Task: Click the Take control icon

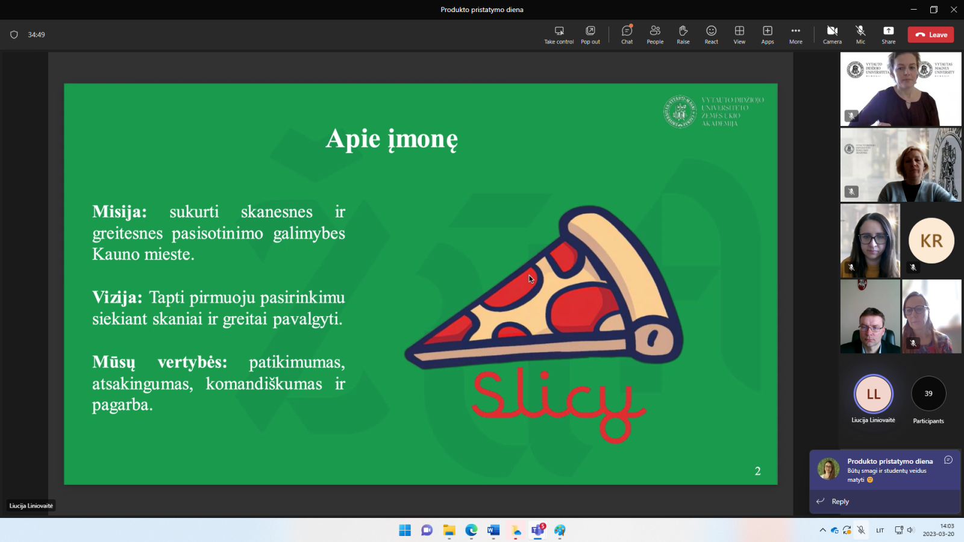Action: [x=559, y=34]
